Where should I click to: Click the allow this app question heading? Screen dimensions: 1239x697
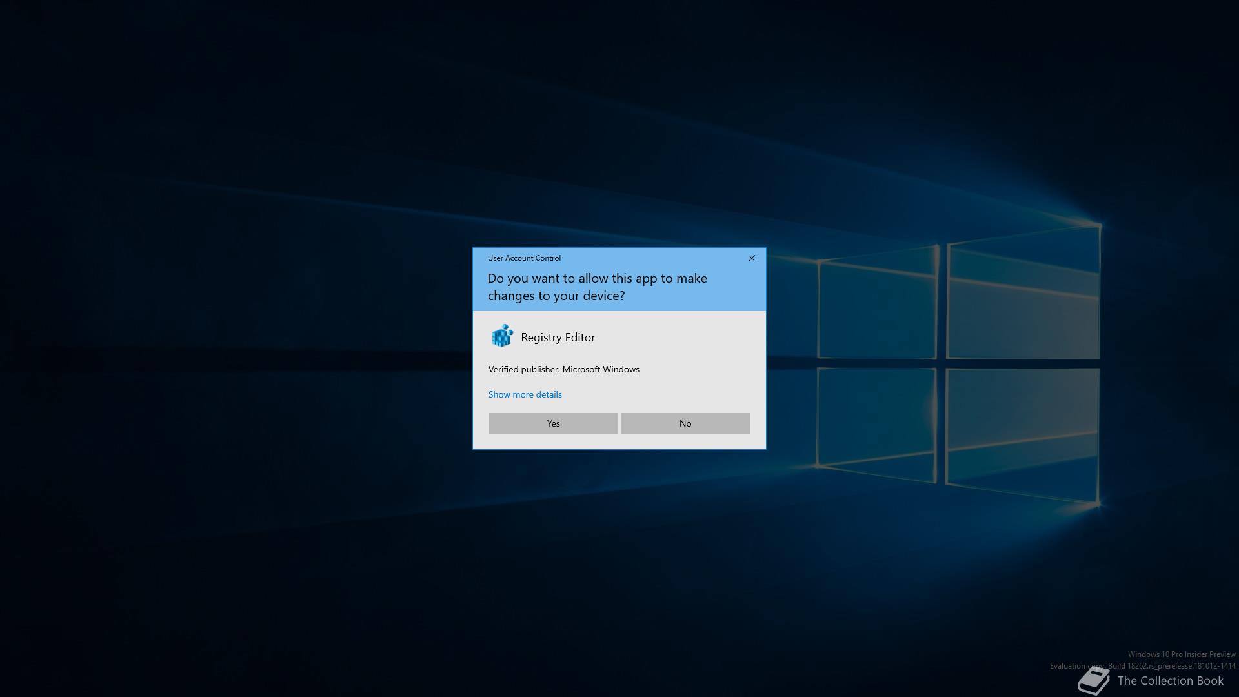coord(597,287)
